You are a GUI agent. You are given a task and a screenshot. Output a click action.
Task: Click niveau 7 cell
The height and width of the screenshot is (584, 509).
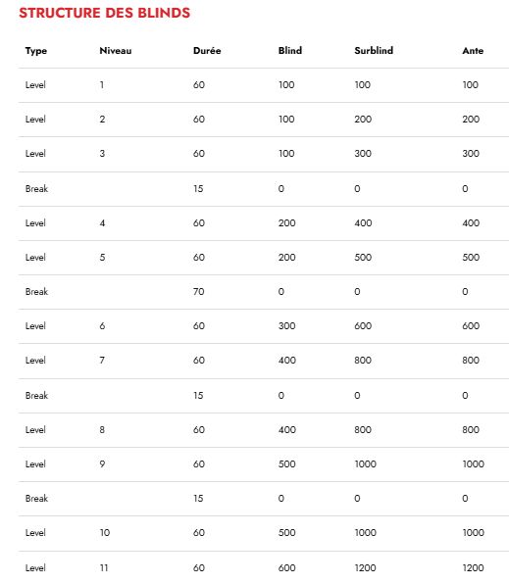[102, 361]
